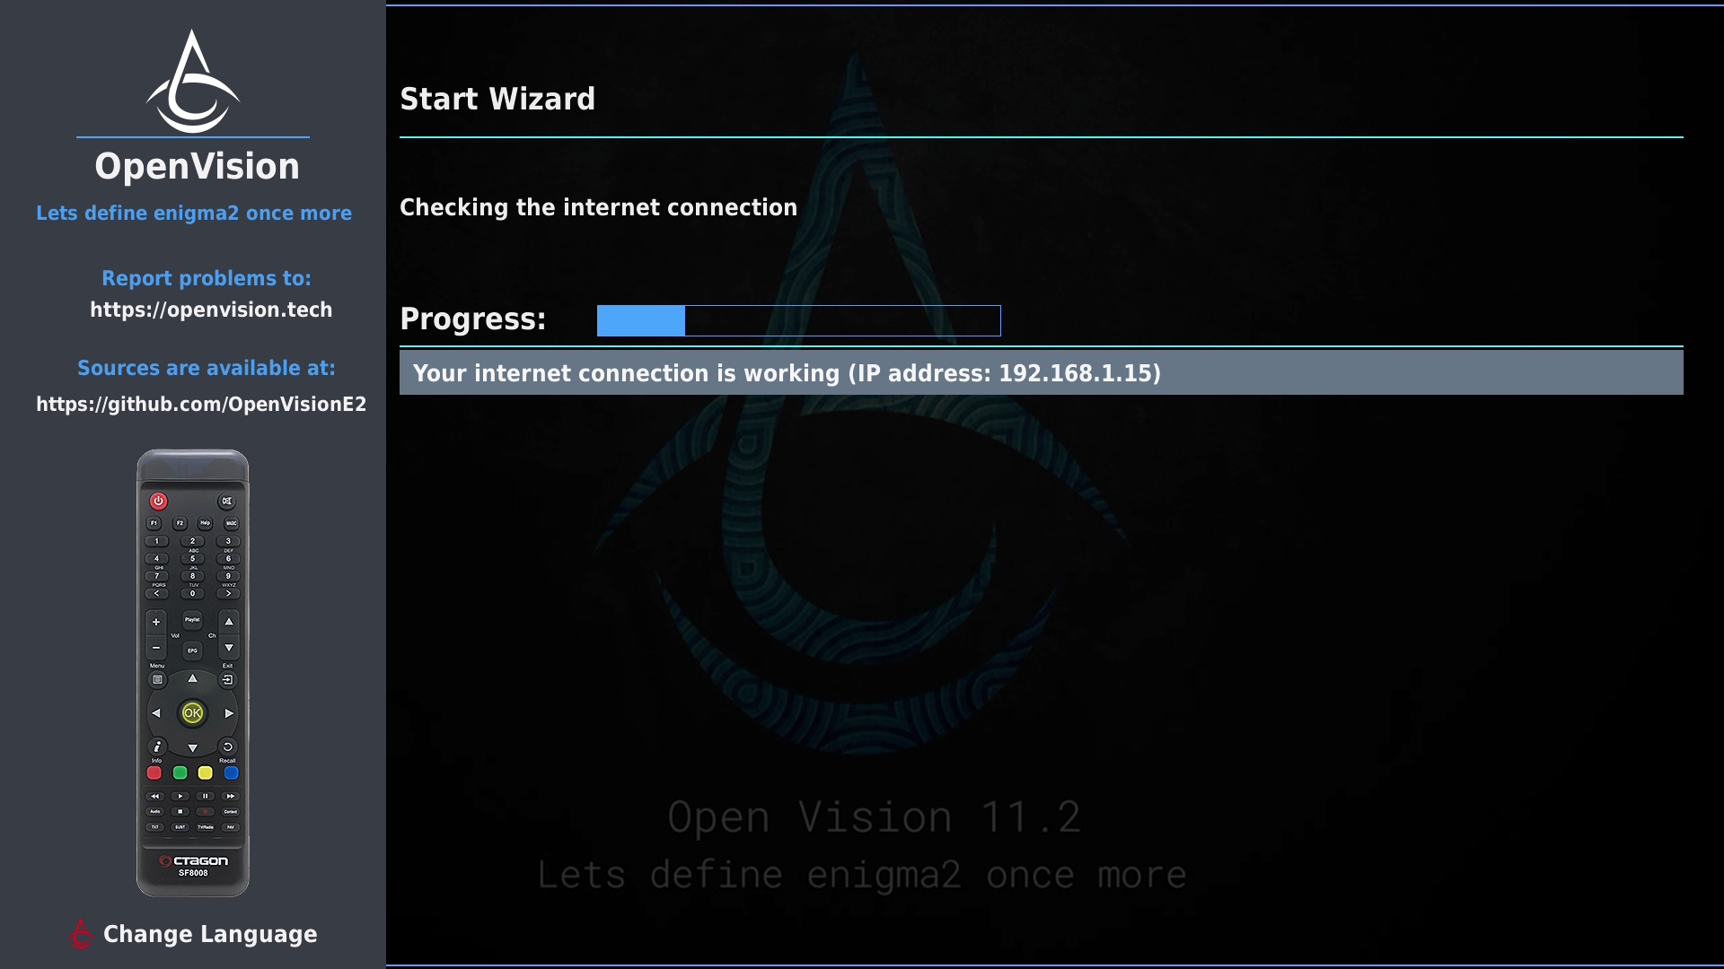Click the Menu button on remote

point(157,679)
